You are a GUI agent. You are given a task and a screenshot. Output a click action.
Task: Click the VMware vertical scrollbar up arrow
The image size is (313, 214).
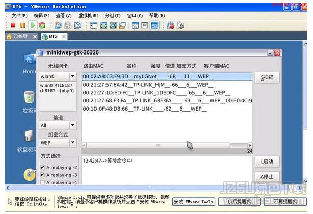(x=305, y=43)
